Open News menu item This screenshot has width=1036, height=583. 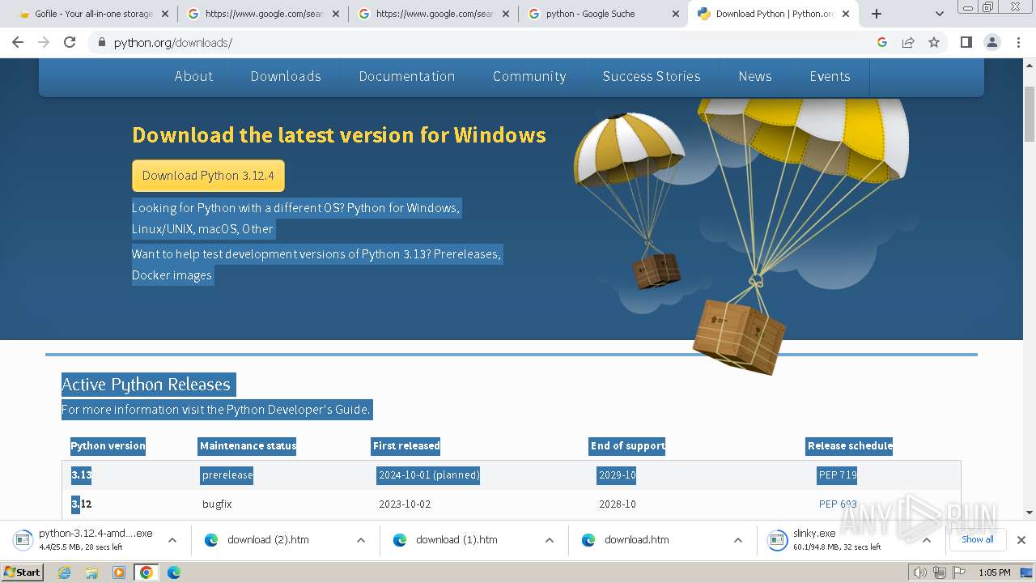click(755, 76)
